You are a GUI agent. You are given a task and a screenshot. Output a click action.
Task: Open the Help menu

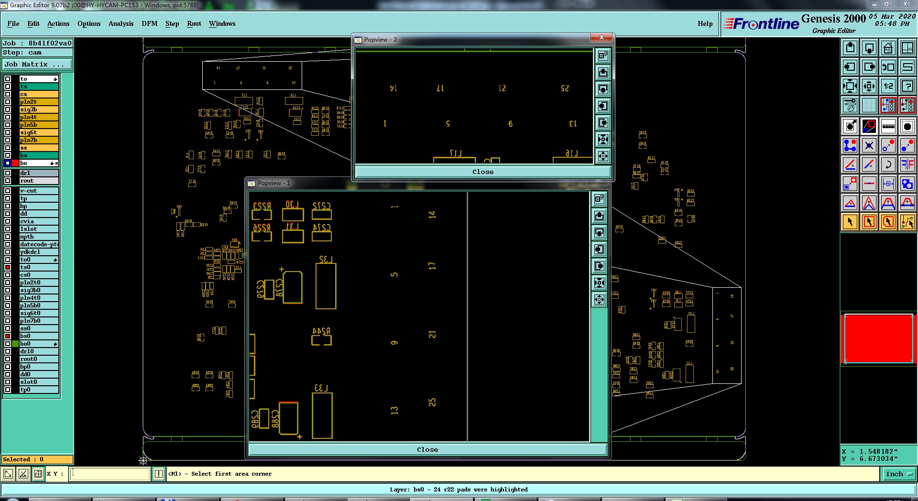click(705, 23)
